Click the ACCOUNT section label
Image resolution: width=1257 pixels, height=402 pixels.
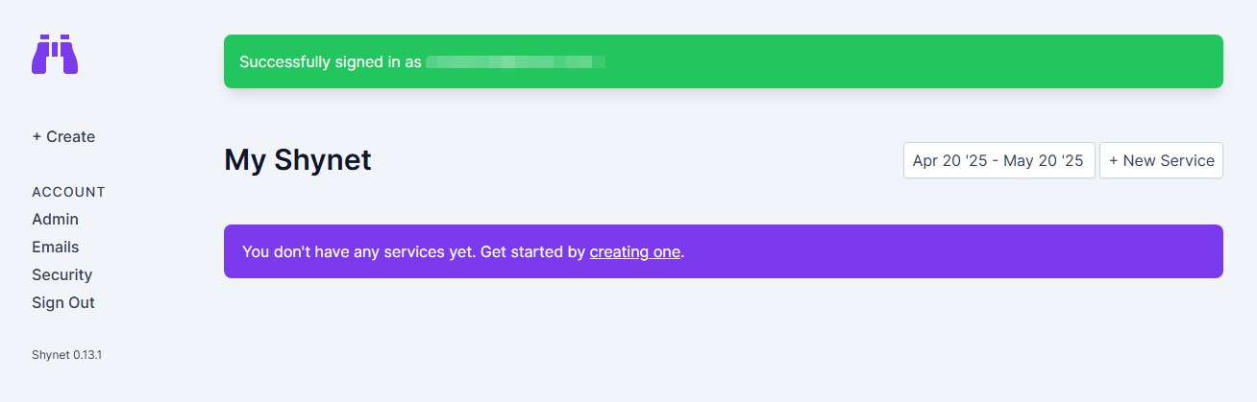tap(68, 192)
